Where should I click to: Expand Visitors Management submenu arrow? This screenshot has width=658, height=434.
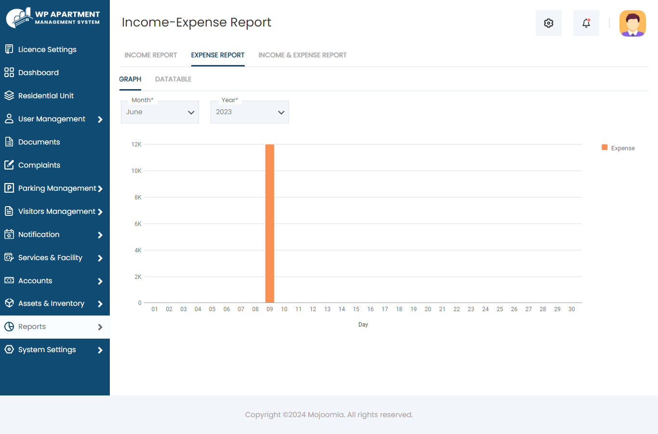click(100, 212)
